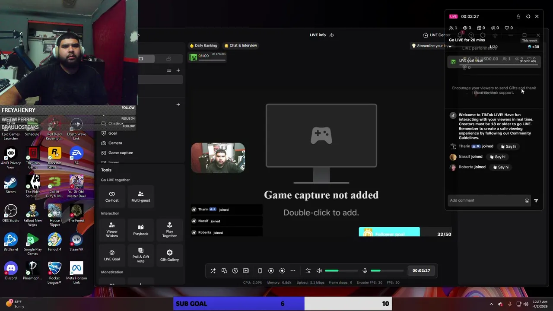
Task: Click the game capture placeholder monitor
Action: pyautogui.click(x=321, y=143)
